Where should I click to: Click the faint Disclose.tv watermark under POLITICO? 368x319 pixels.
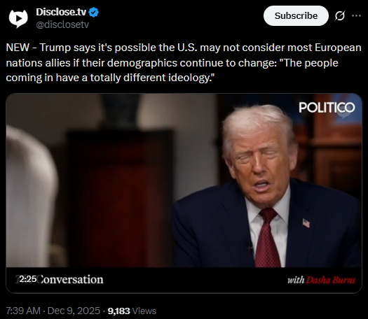pyautogui.click(x=343, y=115)
